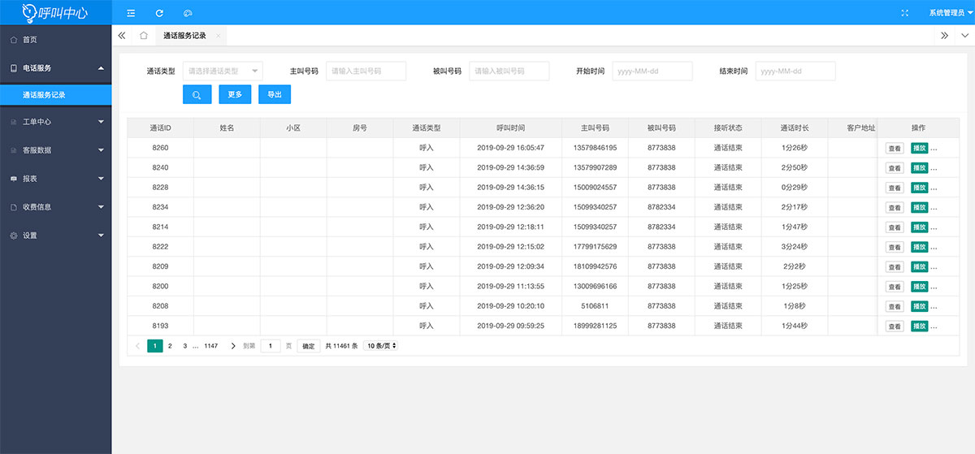975x454 pixels.
Task: Click 查看 for call ID 8260
Action: coord(895,149)
